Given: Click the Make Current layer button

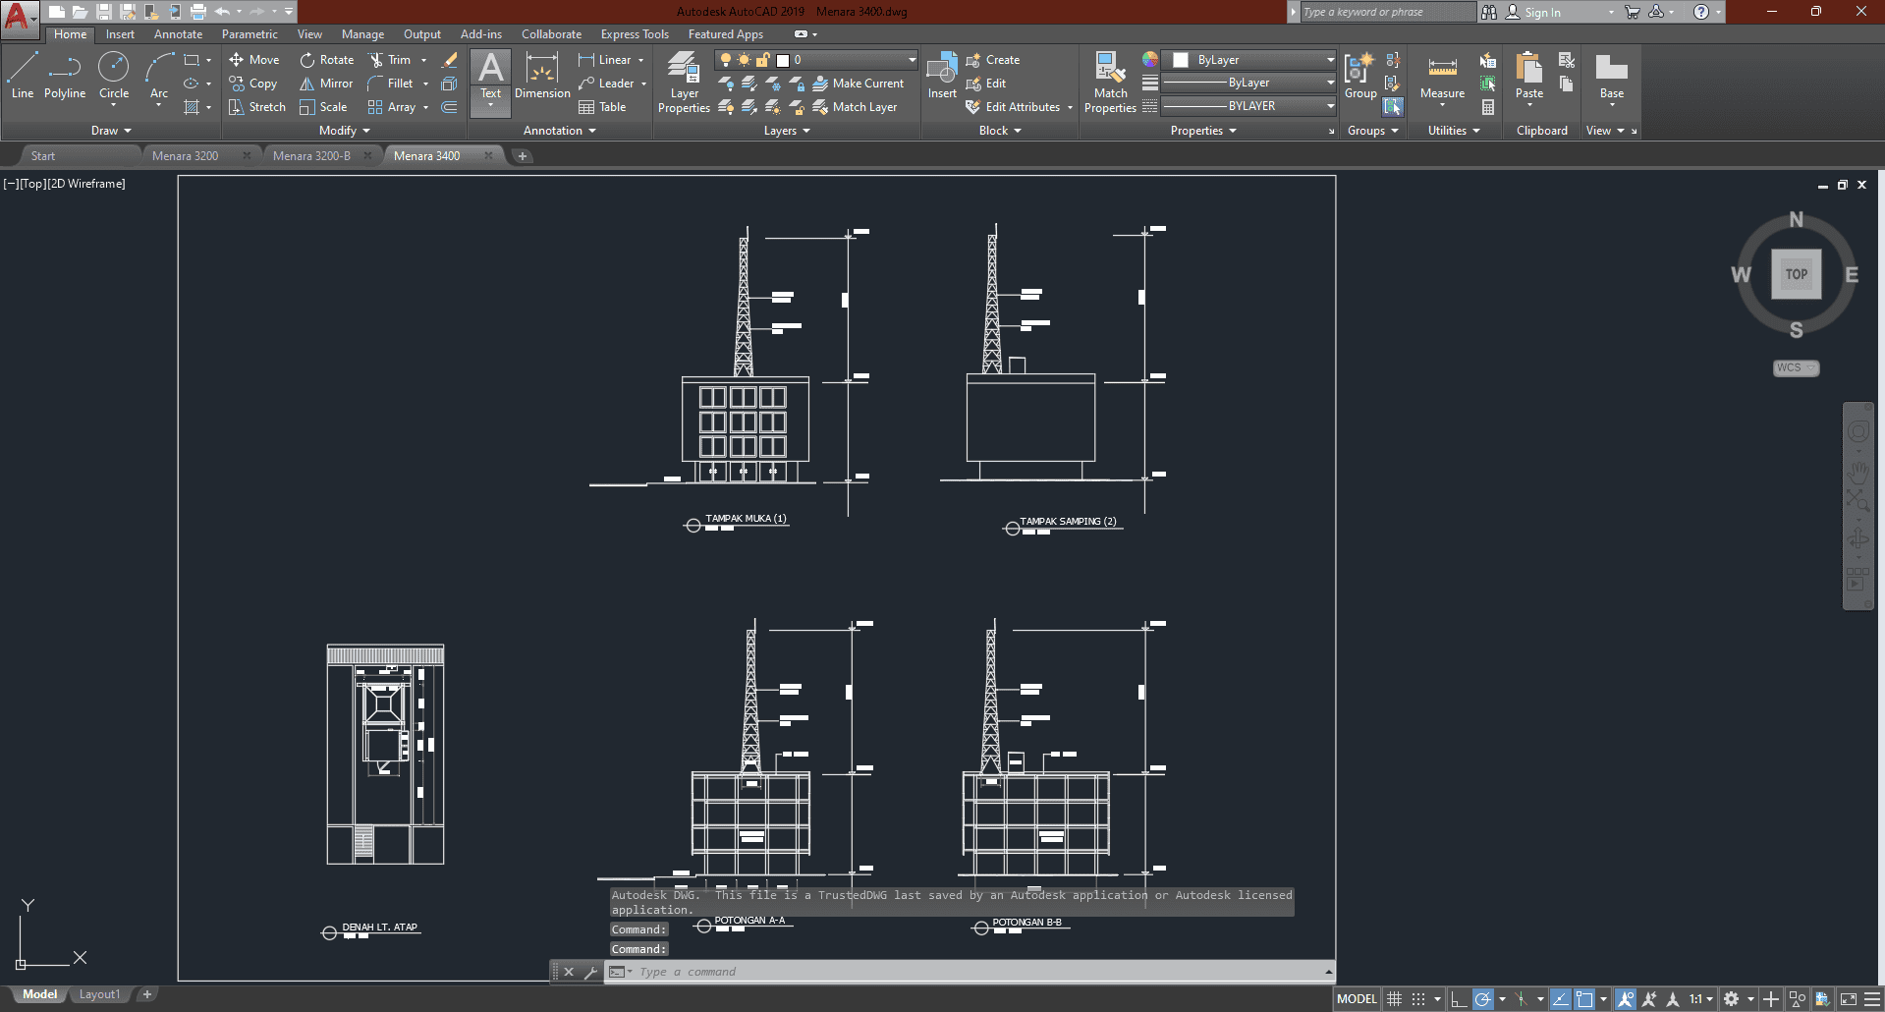Looking at the screenshot, I should coord(858,84).
